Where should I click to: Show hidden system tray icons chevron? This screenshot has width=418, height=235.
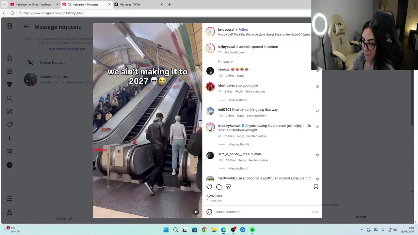click(362, 230)
